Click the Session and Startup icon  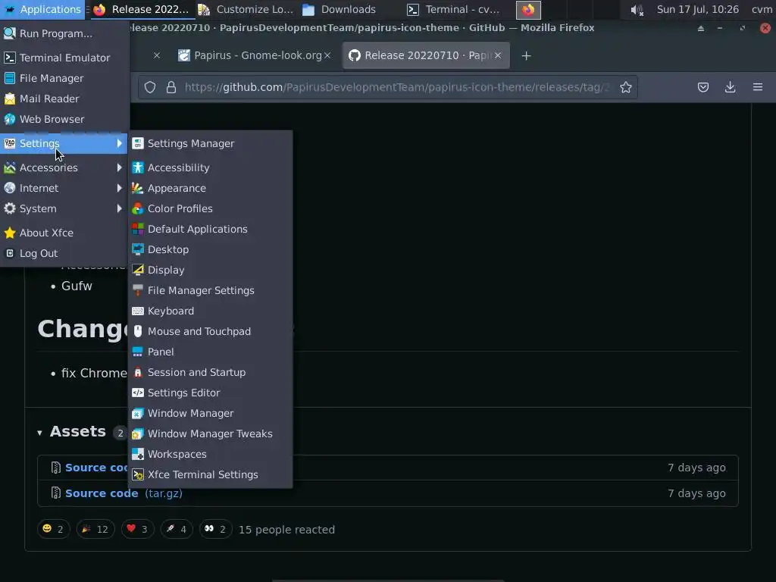coord(138,372)
